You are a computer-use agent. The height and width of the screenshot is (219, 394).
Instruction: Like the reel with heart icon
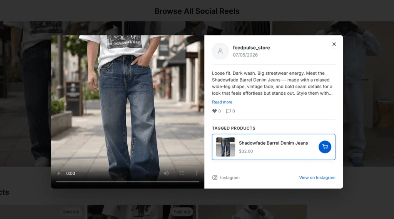coord(214,111)
